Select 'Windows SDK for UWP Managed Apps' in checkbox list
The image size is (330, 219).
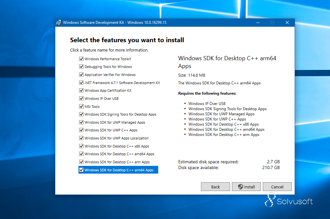coord(115,122)
